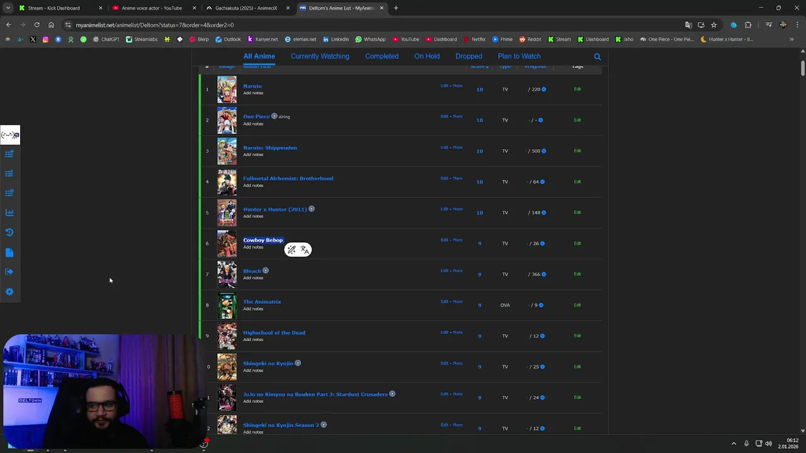Open list settings gear in sidebar
This screenshot has width=806, height=453.
(x=9, y=292)
